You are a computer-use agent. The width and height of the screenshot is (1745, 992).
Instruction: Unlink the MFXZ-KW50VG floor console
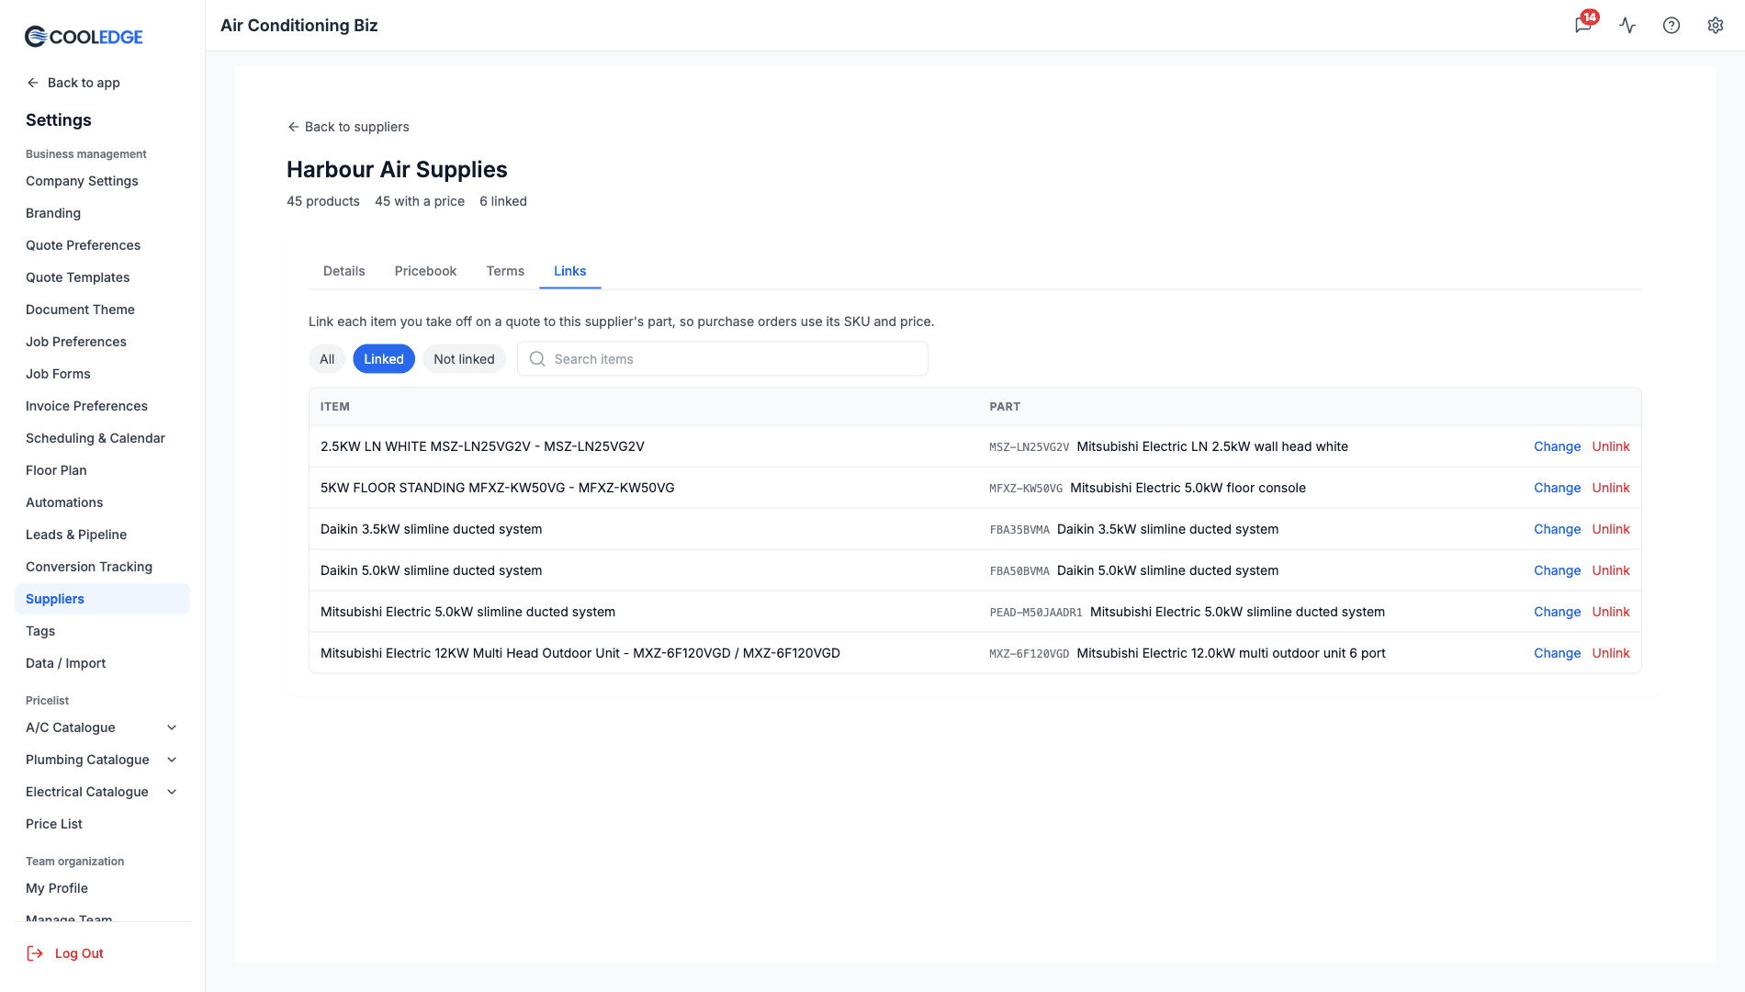click(x=1611, y=488)
